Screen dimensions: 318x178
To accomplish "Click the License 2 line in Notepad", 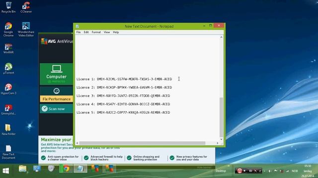I will click(124, 88).
